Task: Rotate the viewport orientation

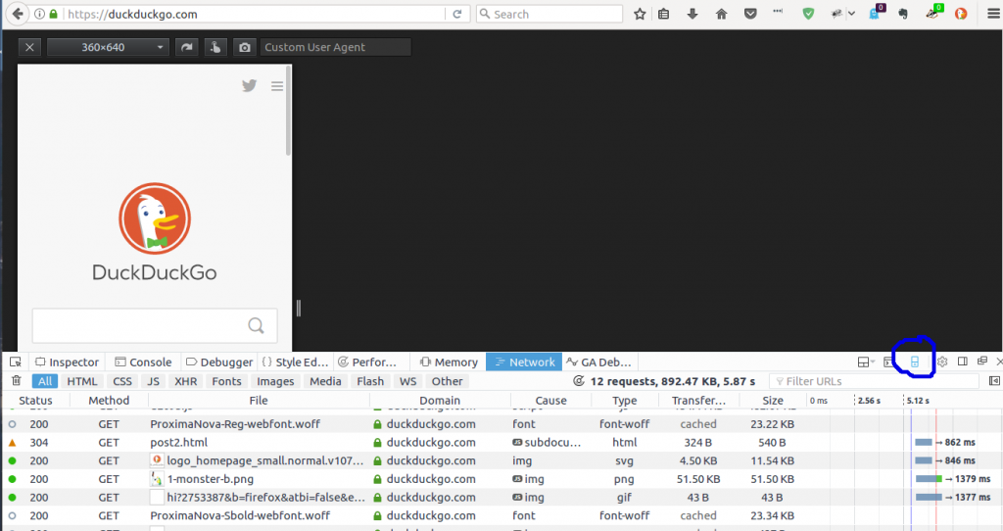Action: tap(186, 47)
